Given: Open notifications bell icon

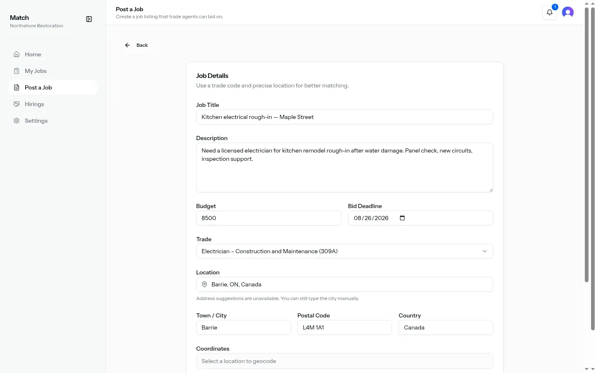Looking at the screenshot, I should (x=550, y=12).
